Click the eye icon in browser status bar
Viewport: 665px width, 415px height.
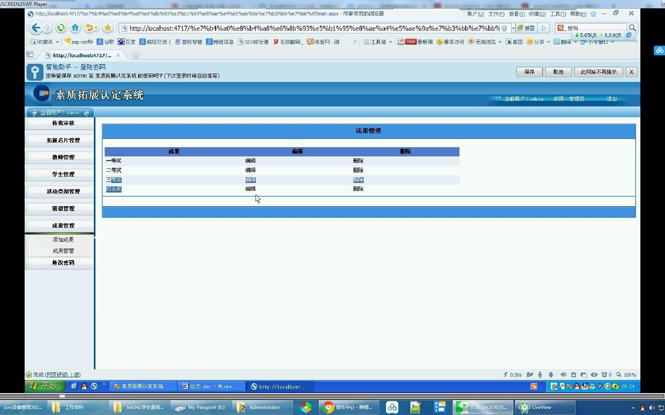tap(594, 375)
